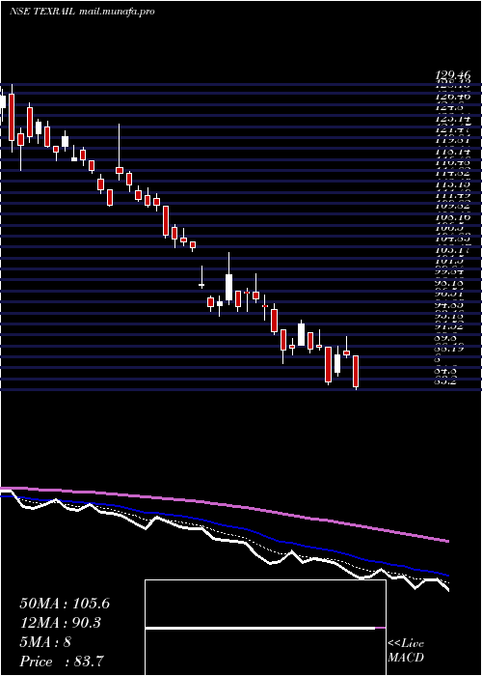The image size is (482, 676).
Task: Click the "129.46" top price label
Action: 453,75
